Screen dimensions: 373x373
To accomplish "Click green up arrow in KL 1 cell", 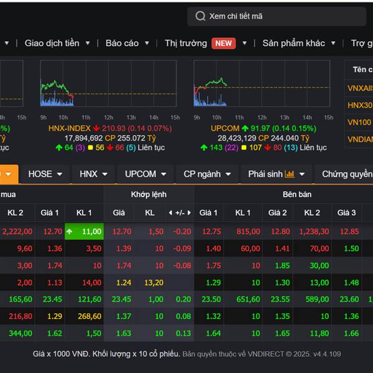I will point(69,231).
